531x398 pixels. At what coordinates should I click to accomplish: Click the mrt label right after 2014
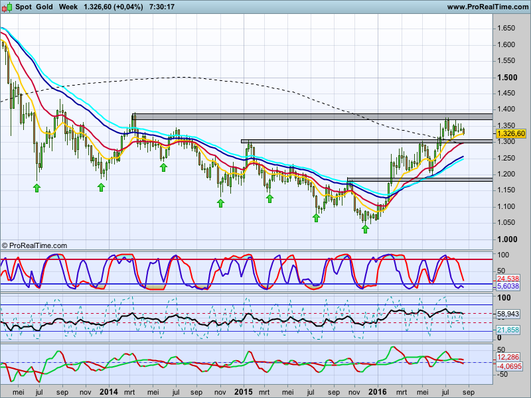tap(129, 392)
